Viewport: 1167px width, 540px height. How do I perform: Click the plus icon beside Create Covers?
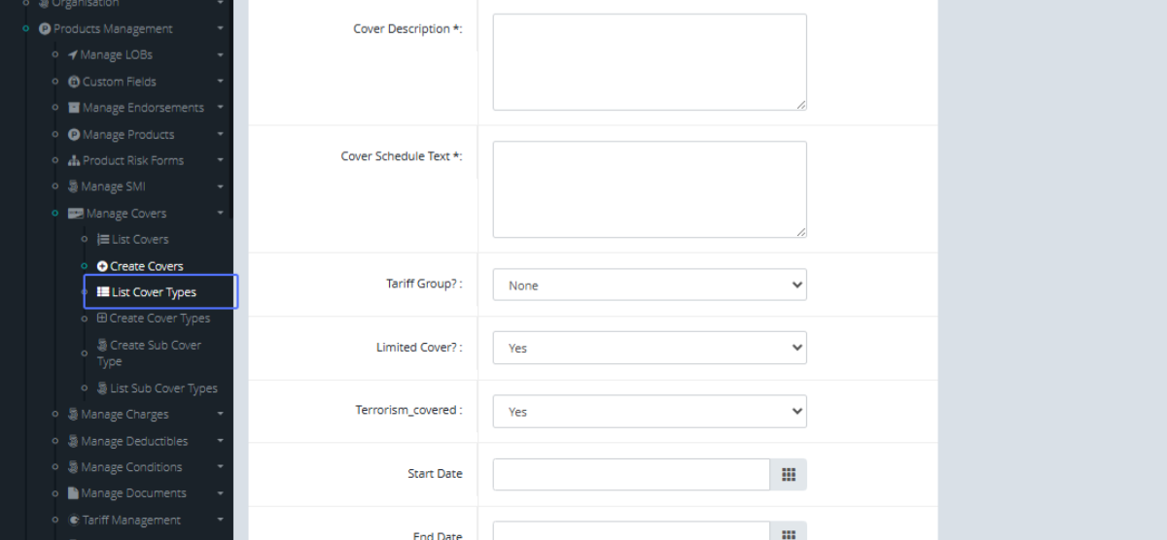(x=102, y=266)
